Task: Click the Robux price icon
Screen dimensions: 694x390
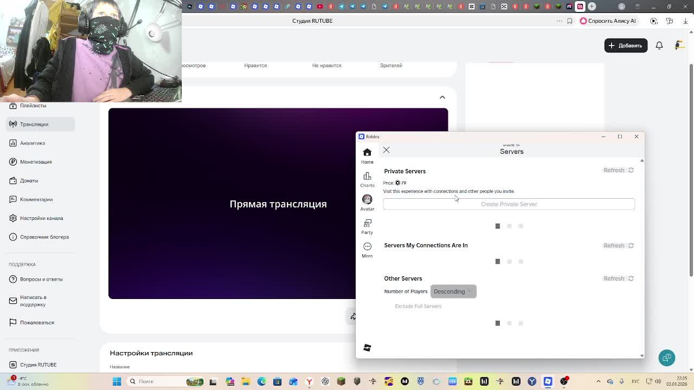Action: coord(397,183)
